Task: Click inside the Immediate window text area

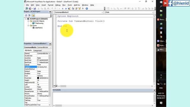Action: click(103, 98)
